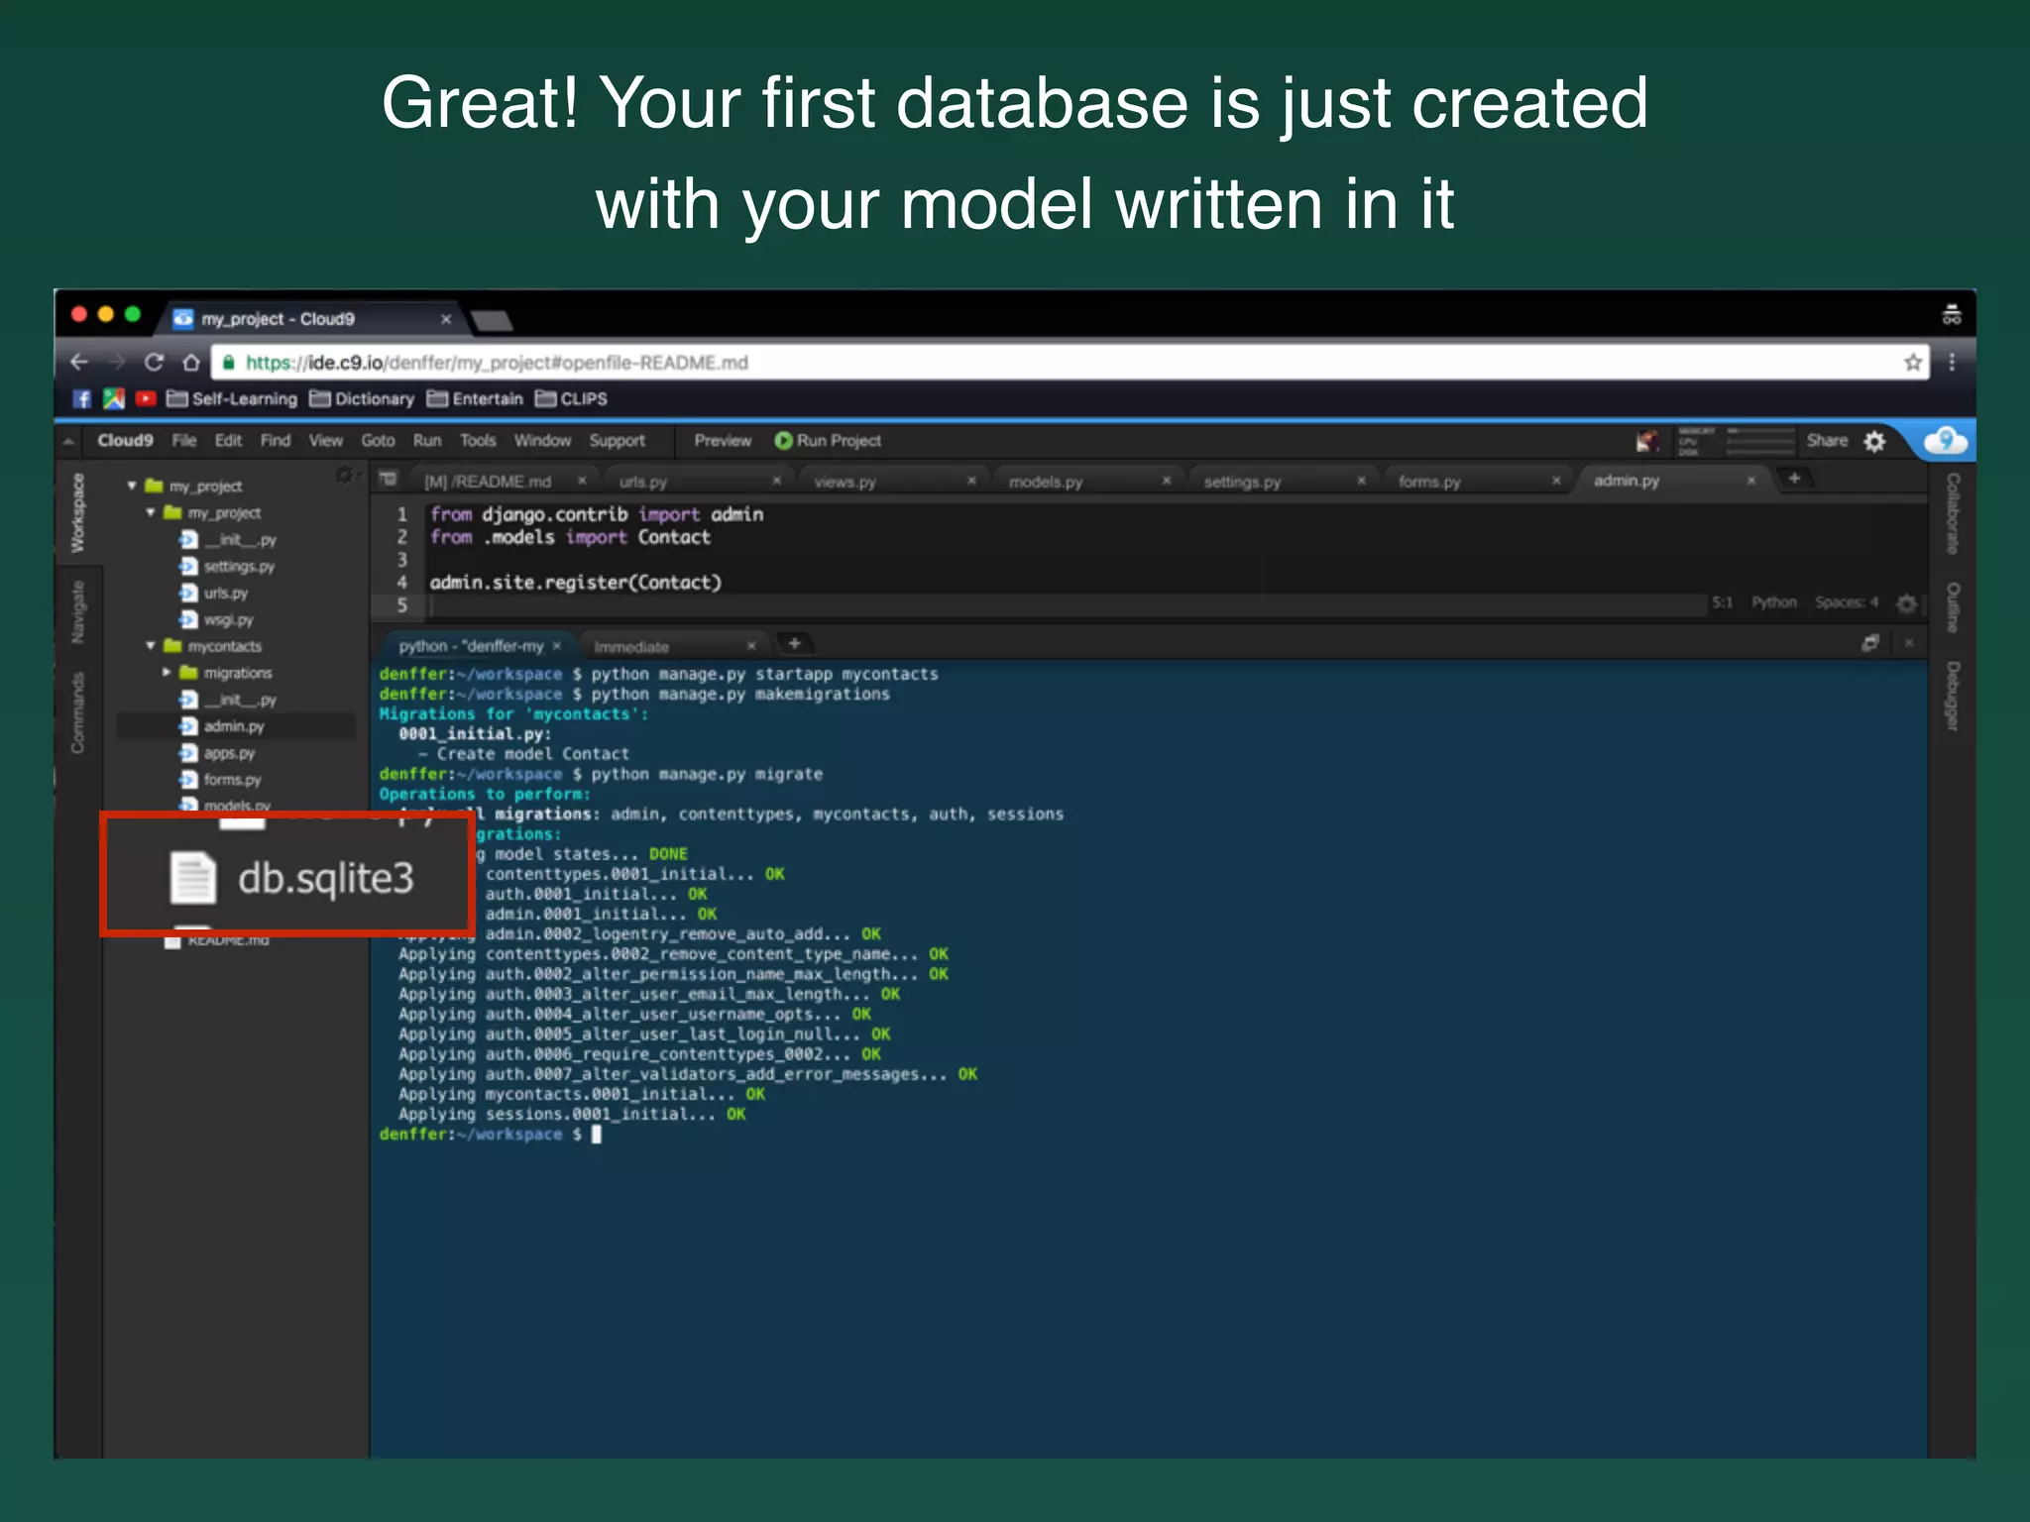Click the Cloud9 cloud logo icon
Viewport: 2030px width, 1522px height.
[1945, 440]
